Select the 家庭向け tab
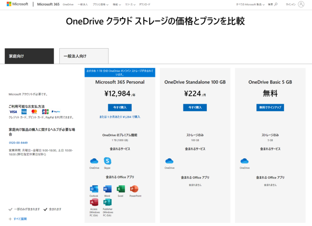312x226 pixels. click(29, 56)
